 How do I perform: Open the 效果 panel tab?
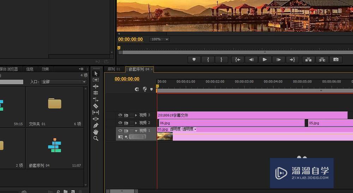pos(45,69)
